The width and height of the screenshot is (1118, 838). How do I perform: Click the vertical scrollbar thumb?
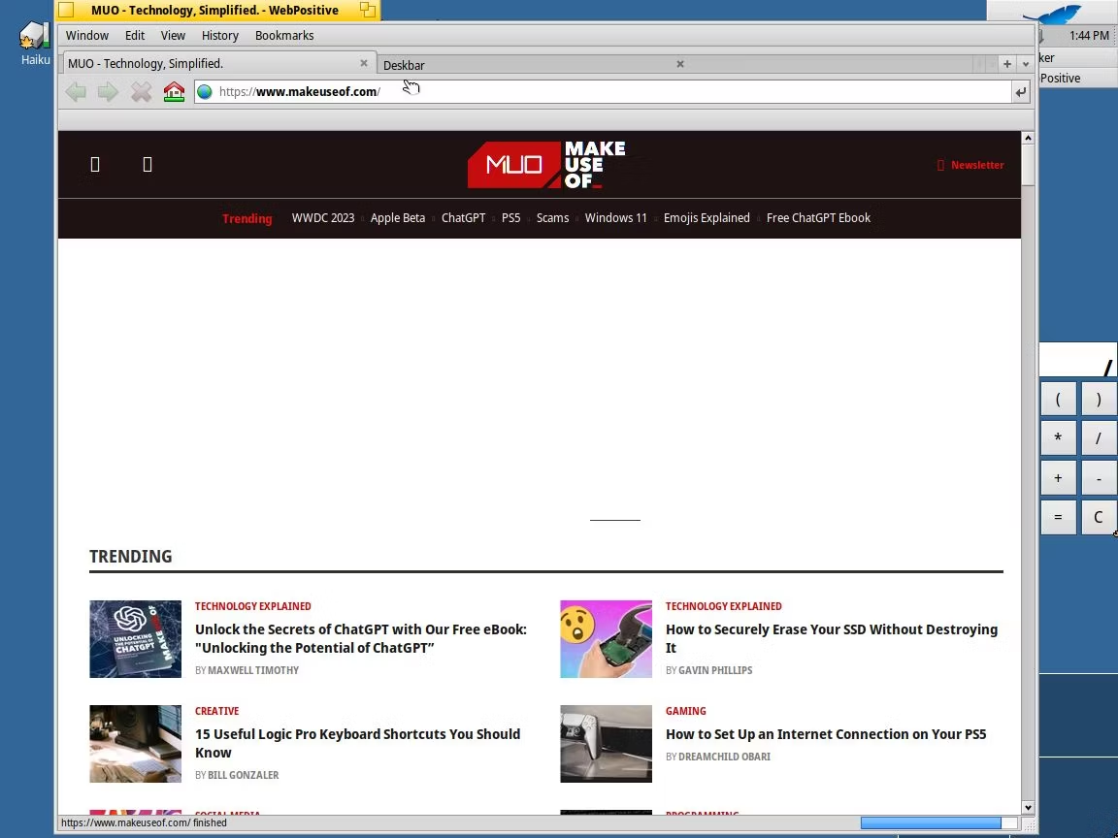[x=1028, y=165]
